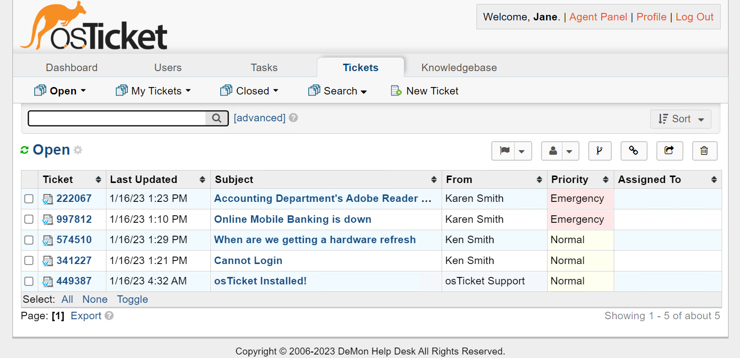Click the New Ticket page icon
This screenshot has width=740, height=358.
396,90
